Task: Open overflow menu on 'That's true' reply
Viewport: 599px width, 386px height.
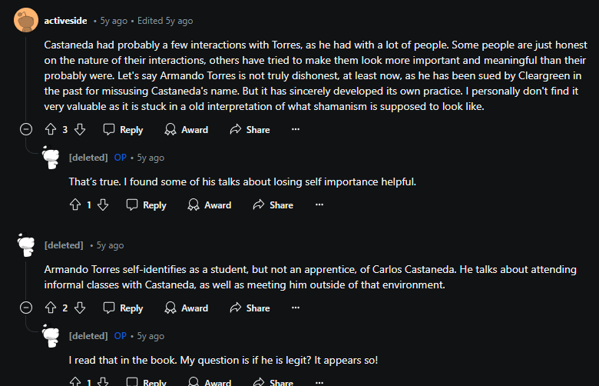Action: (x=319, y=205)
